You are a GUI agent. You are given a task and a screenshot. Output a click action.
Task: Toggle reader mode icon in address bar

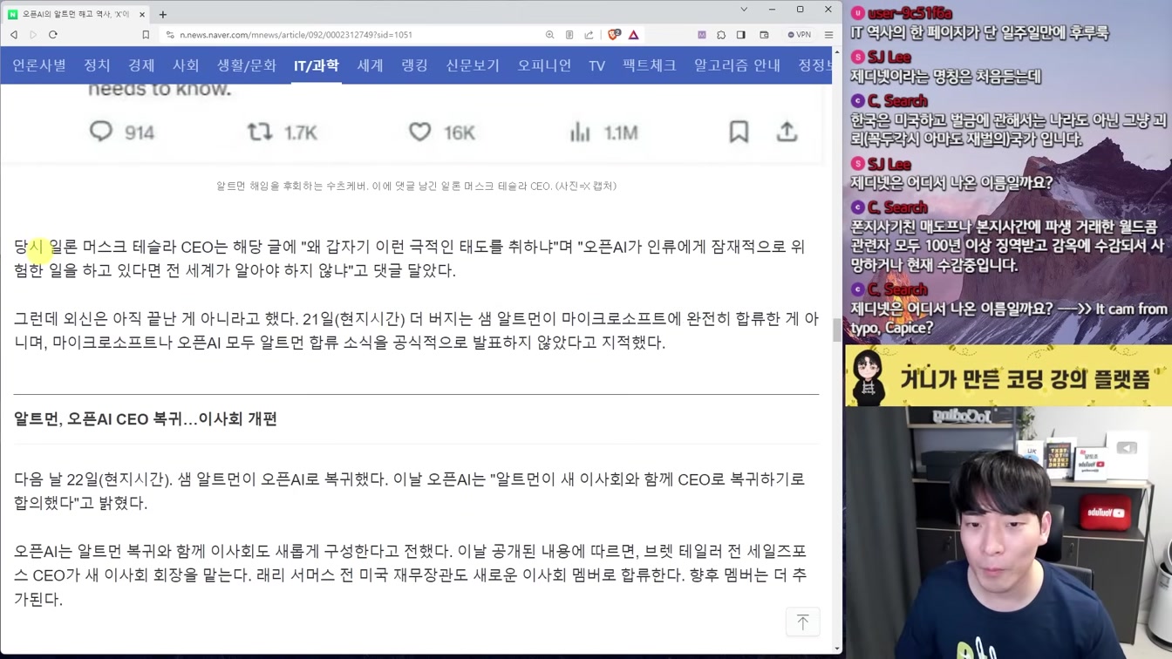[569, 35]
